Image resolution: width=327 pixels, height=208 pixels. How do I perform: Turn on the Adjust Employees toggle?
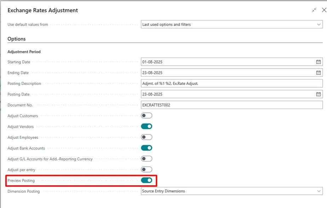[147, 137]
